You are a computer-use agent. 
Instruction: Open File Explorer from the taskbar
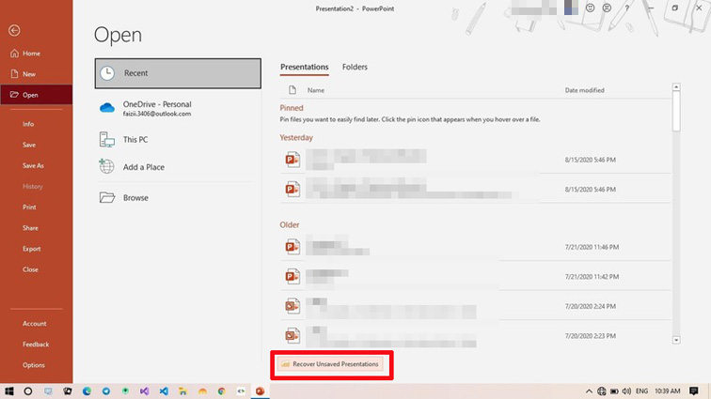pos(182,391)
